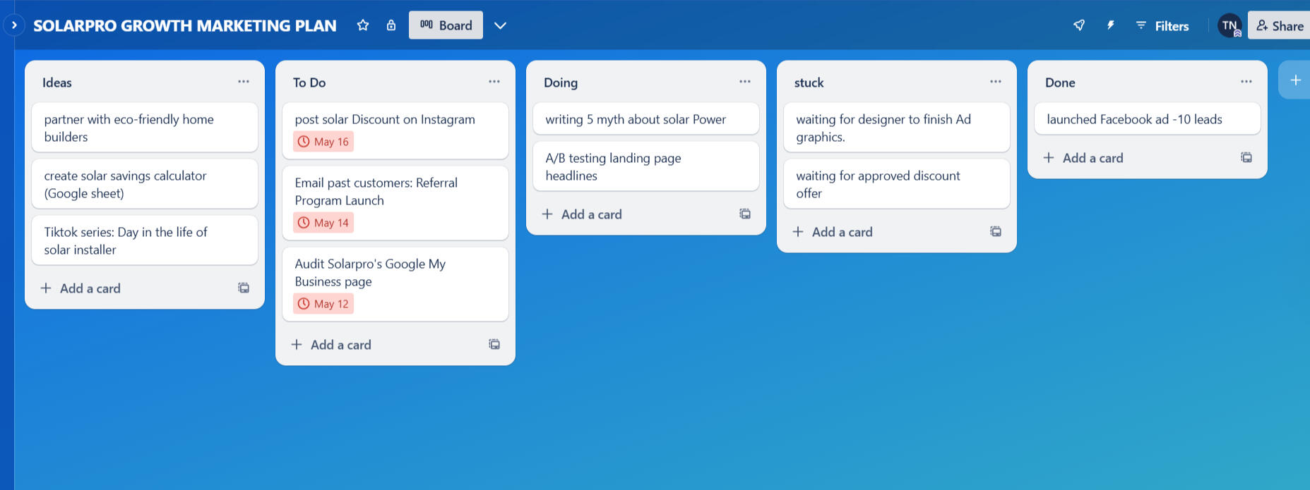Toggle May 14 due date badge

coord(323,223)
